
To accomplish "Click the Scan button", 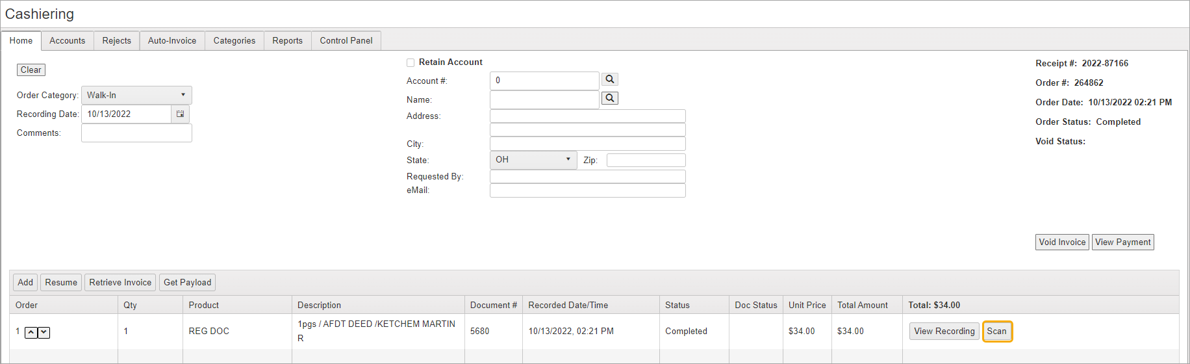I will pyautogui.click(x=996, y=331).
